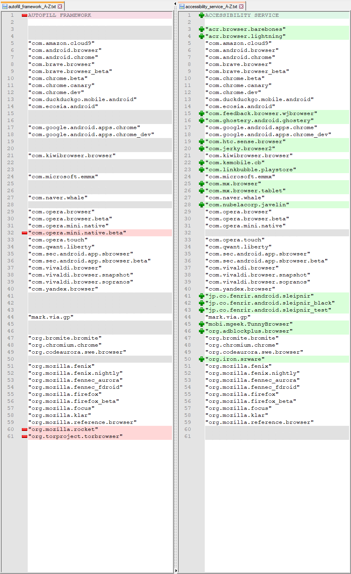
Task: Click "com.yandex.browser" in right pane
Action: pos(240,289)
